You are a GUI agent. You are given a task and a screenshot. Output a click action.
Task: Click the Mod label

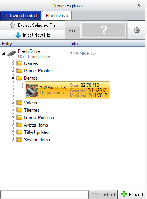coord(73,30)
